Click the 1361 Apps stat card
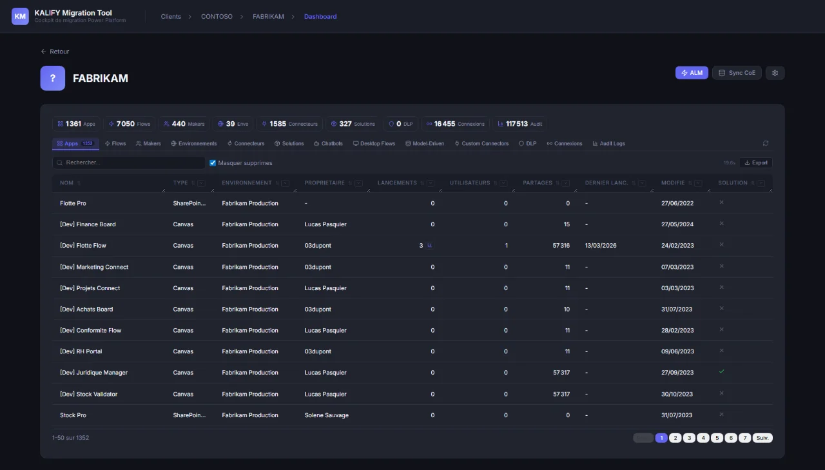The width and height of the screenshot is (825, 470). [76, 124]
